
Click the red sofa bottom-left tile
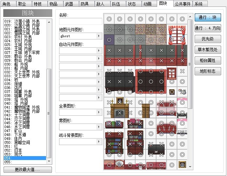[x=161, y=134]
